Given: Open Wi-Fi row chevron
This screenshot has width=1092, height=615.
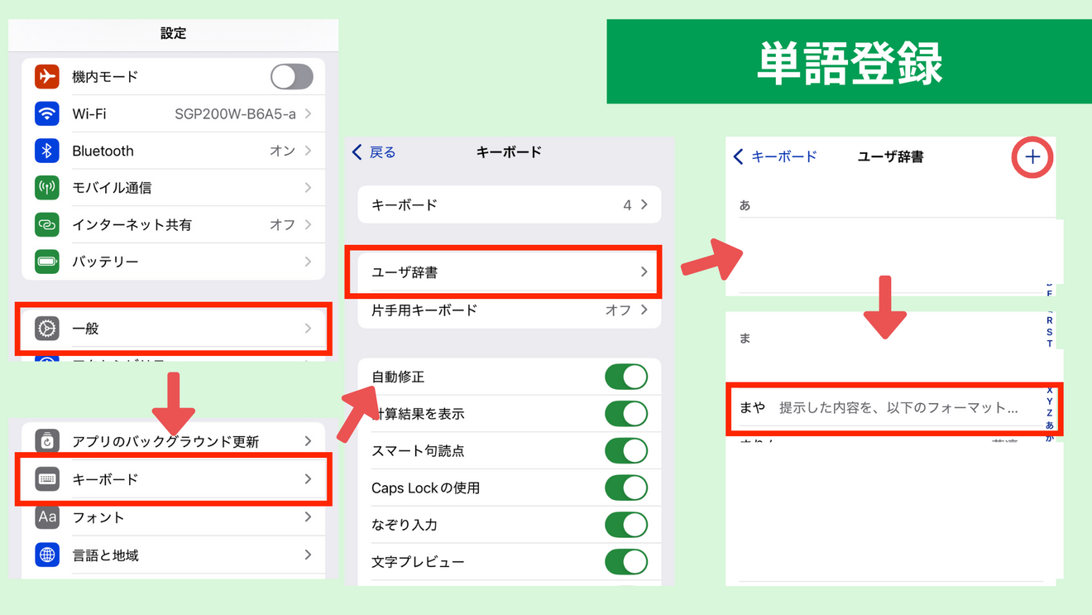Looking at the screenshot, I should point(309,113).
